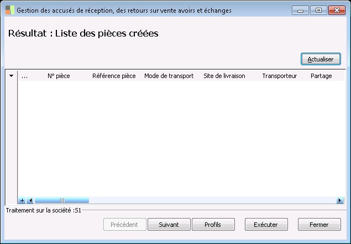The image size is (351, 244).
Task: Go to next step with Suivant
Action: coord(169,225)
